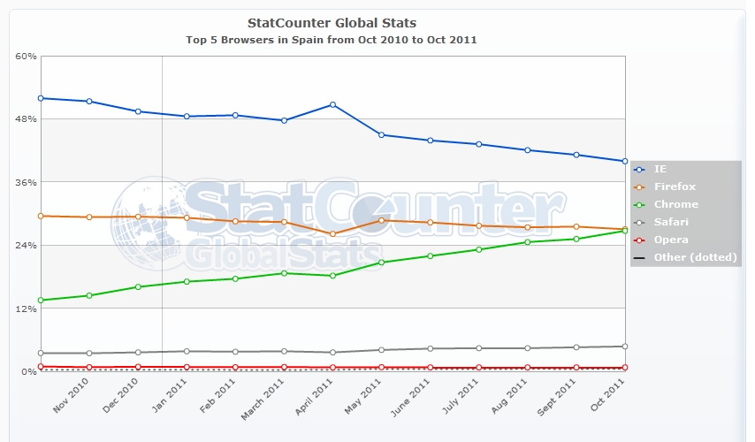Toggle the IE series via legend label
755x442 pixels.
coord(660,169)
